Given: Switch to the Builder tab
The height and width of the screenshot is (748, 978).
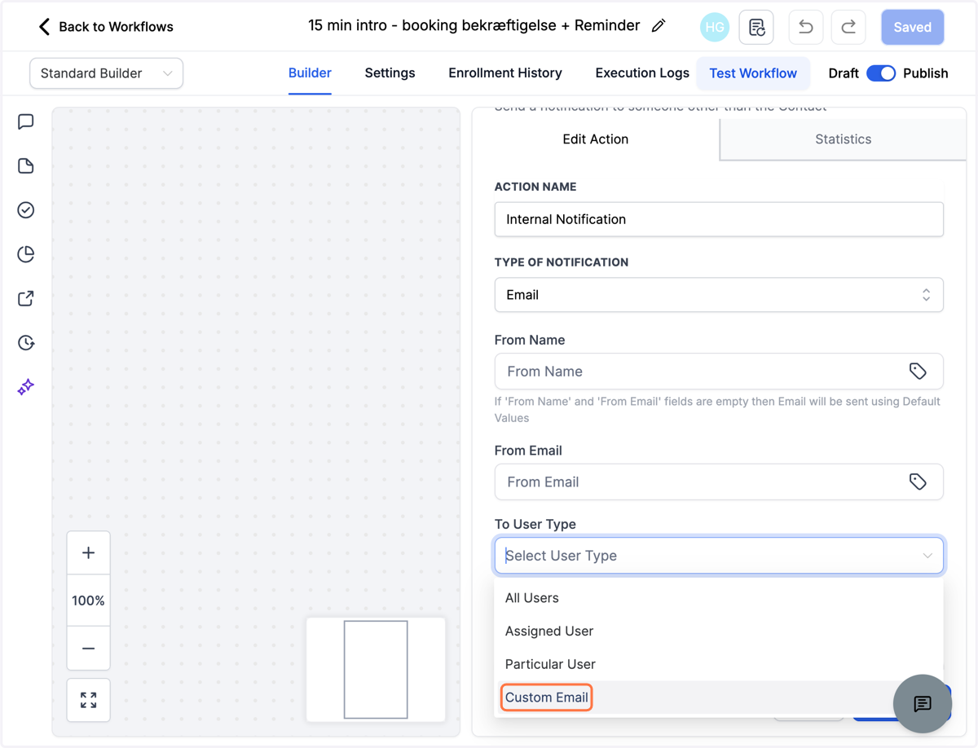Looking at the screenshot, I should pyautogui.click(x=310, y=73).
